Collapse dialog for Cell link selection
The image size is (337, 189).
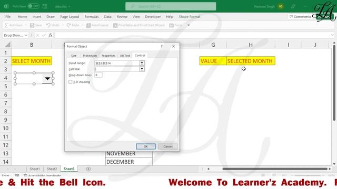click(x=142, y=69)
